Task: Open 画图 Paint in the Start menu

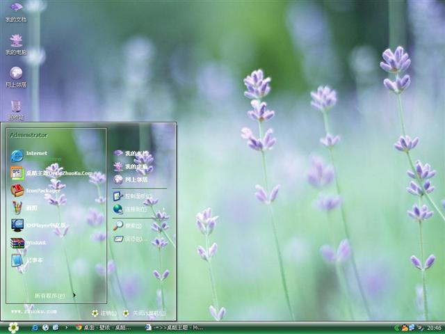Action: (24, 208)
